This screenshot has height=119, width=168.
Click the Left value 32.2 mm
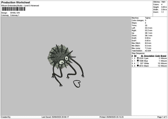point(148,28)
